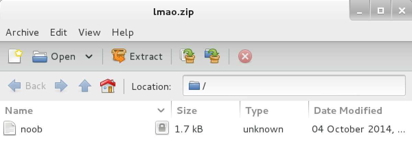Go up one level arrow icon
412x142 pixels.
pyautogui.click(x=84, y=86)
